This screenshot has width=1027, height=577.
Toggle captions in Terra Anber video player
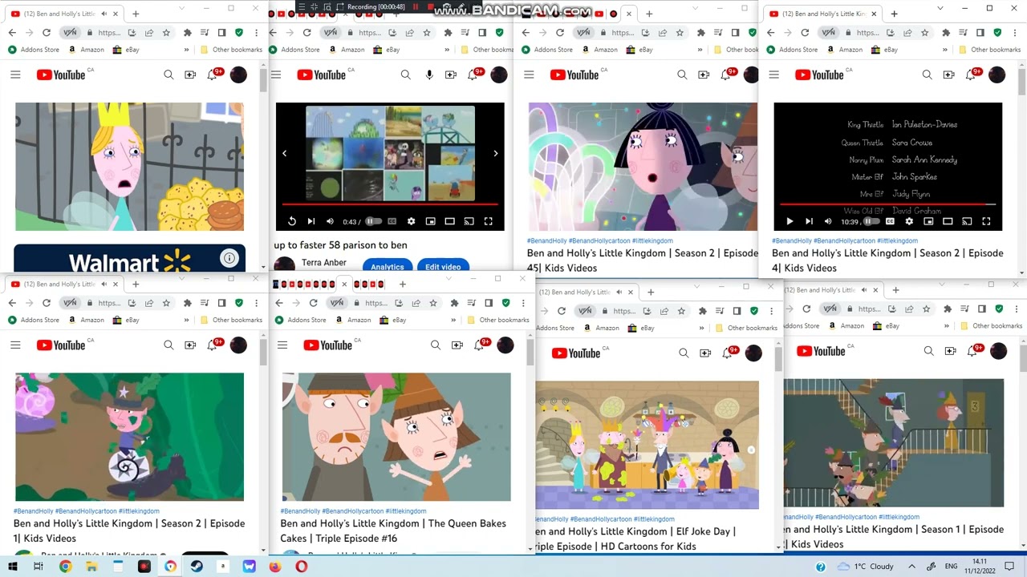pyautogui.click(x=392, y=221)
